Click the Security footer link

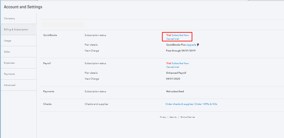click(173, 117)
